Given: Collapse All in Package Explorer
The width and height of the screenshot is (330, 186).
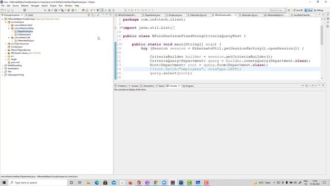Looking at the screenshot, I should click(x=89, y=15).
